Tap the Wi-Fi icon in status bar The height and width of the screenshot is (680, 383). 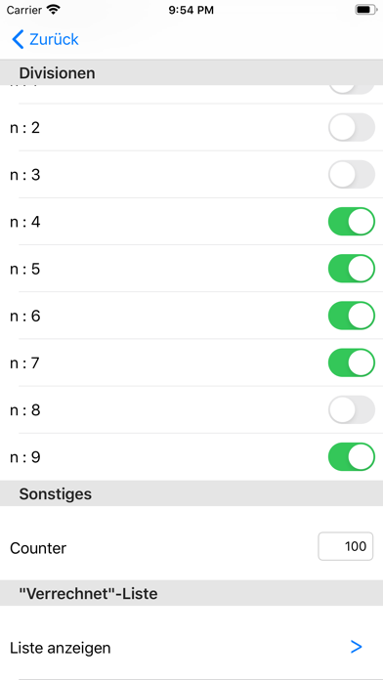tap(54, 10)
